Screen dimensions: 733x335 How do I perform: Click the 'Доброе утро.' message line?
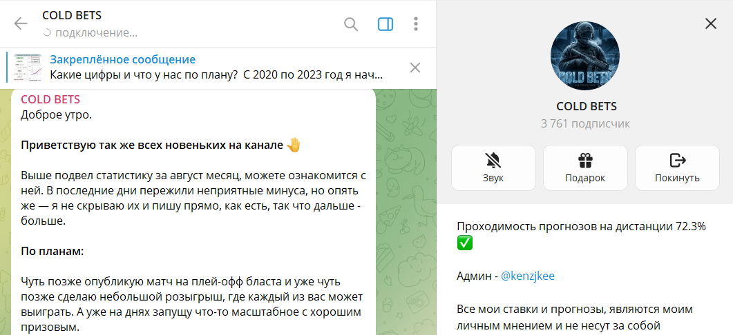(x=56, y=115)
